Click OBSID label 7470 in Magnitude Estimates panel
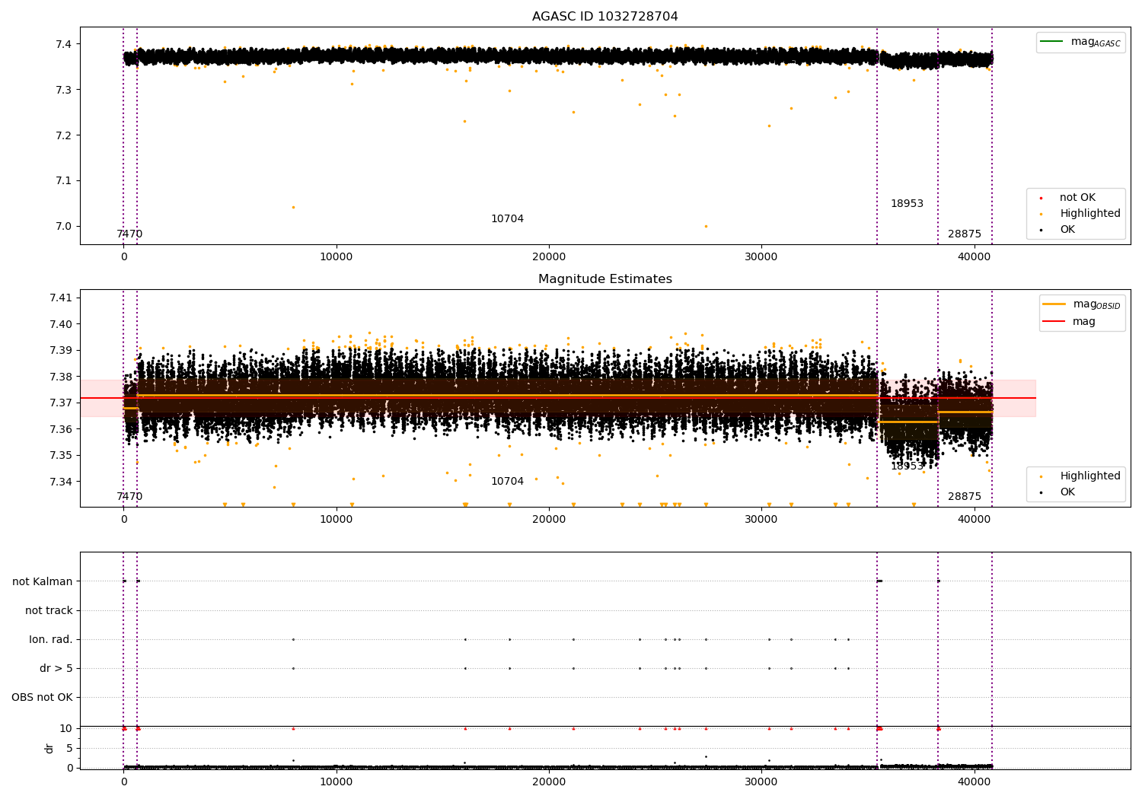 click(129, 497)
